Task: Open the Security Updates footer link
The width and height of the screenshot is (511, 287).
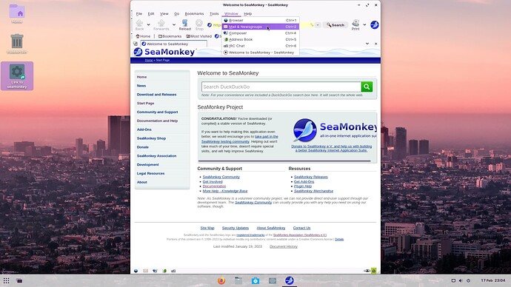Action: (236, 228)
